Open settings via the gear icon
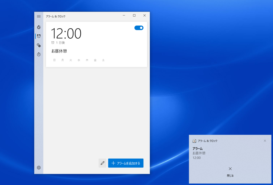The height and width of the screenshot is (185, 273). pos(39,167)
